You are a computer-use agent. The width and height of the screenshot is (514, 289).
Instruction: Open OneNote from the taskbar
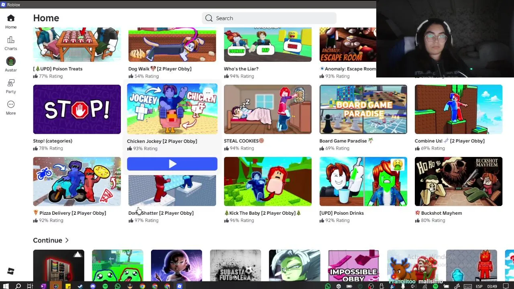coord(43,286)
